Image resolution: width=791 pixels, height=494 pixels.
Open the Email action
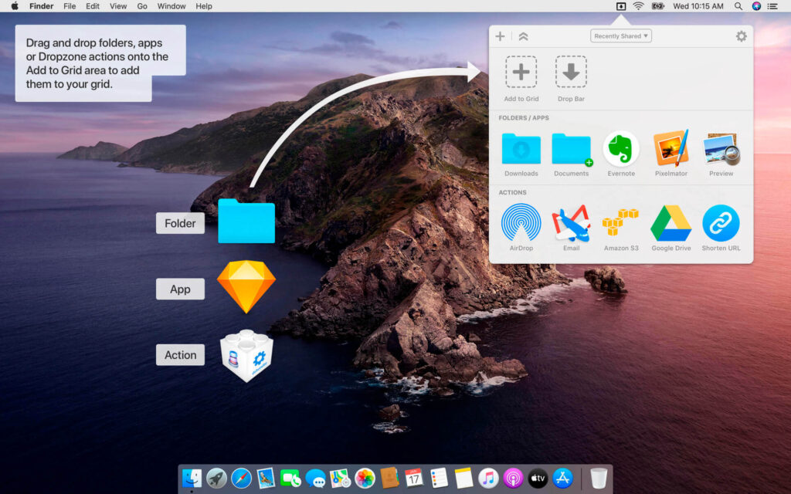(x=571, y=223)
